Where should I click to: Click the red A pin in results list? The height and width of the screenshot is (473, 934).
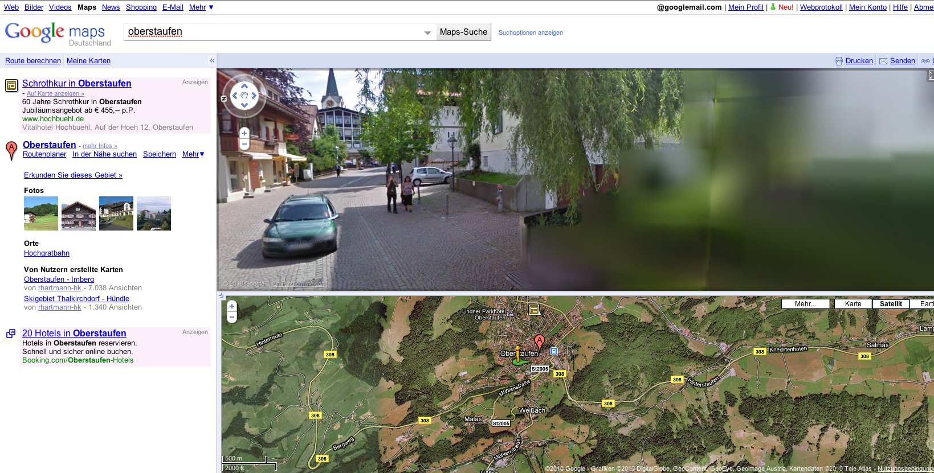pyautogui.click(x=11, y=151)
